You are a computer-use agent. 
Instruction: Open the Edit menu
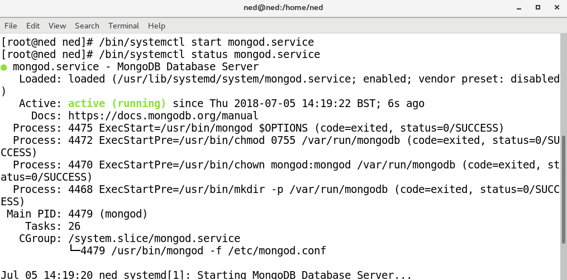pos(33,26)
